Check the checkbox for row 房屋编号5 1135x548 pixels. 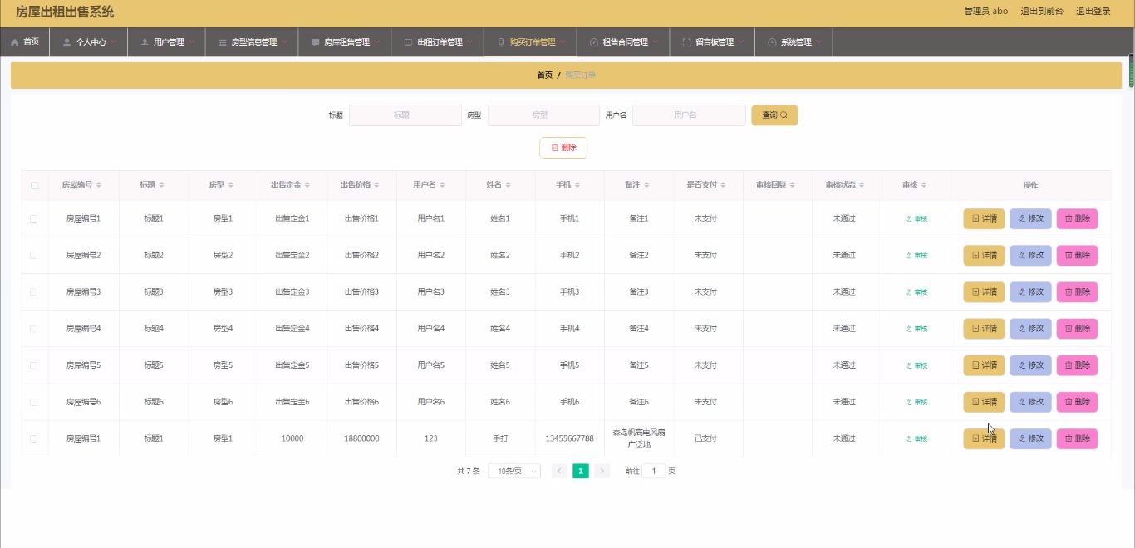34,365
